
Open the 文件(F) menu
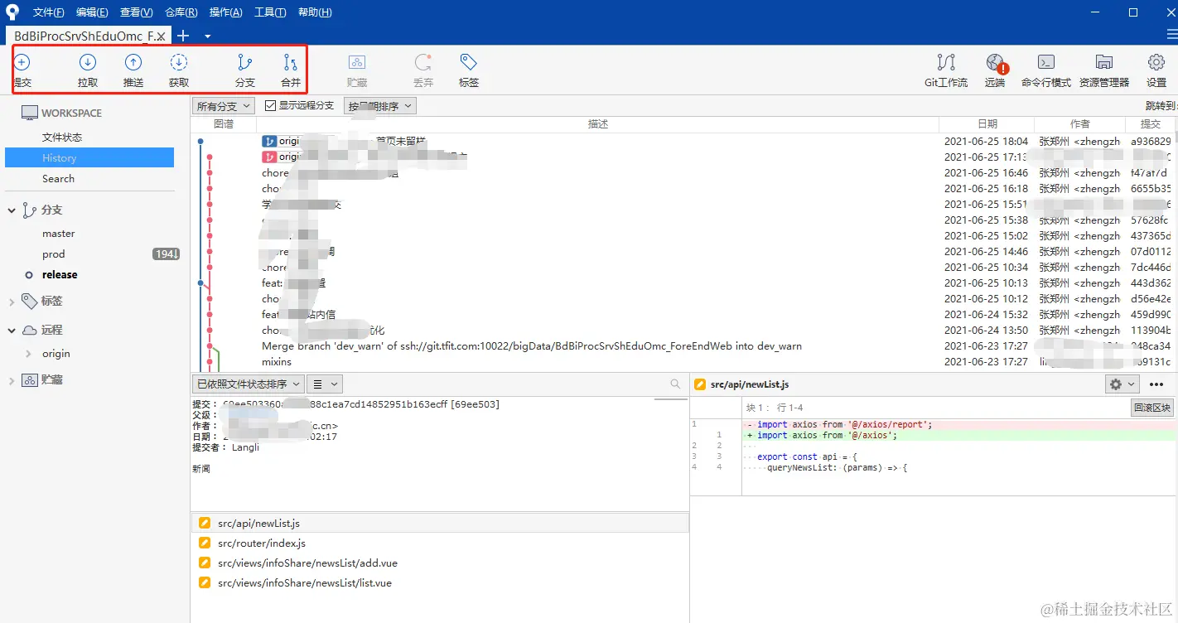pos(48,12)
